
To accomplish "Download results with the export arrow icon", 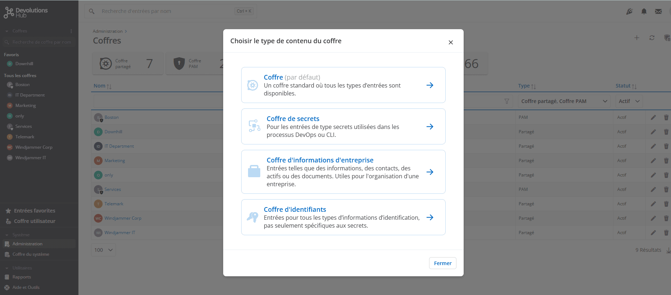I will point(668,250).
